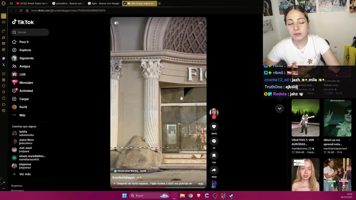The height and width of the screenshot is (200, 356).
Task: Click the TikTok logo
Action: (23, 22)
